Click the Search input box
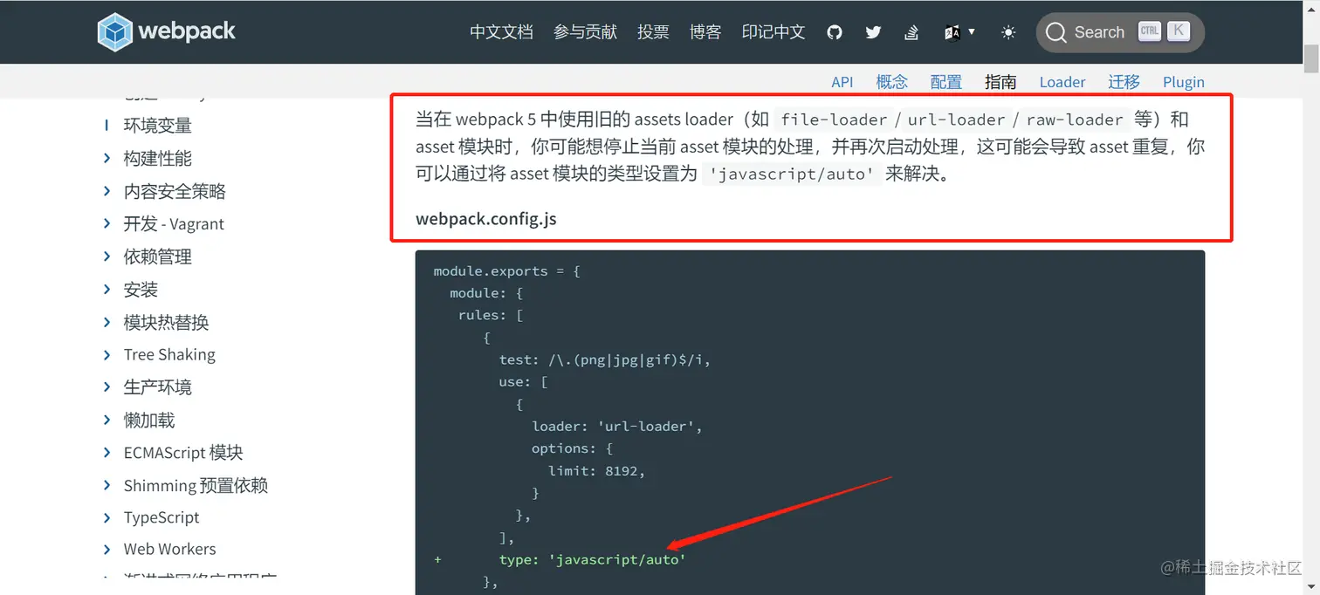The width and height of the screenshot is (1320, 595). [x=1120, y=32]
